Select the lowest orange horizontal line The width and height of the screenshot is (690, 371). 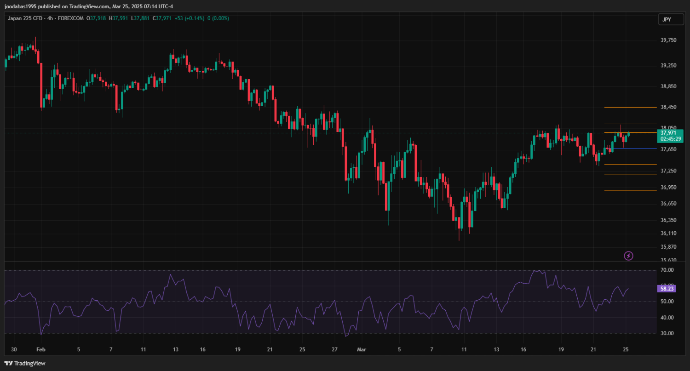coord(630,190)
